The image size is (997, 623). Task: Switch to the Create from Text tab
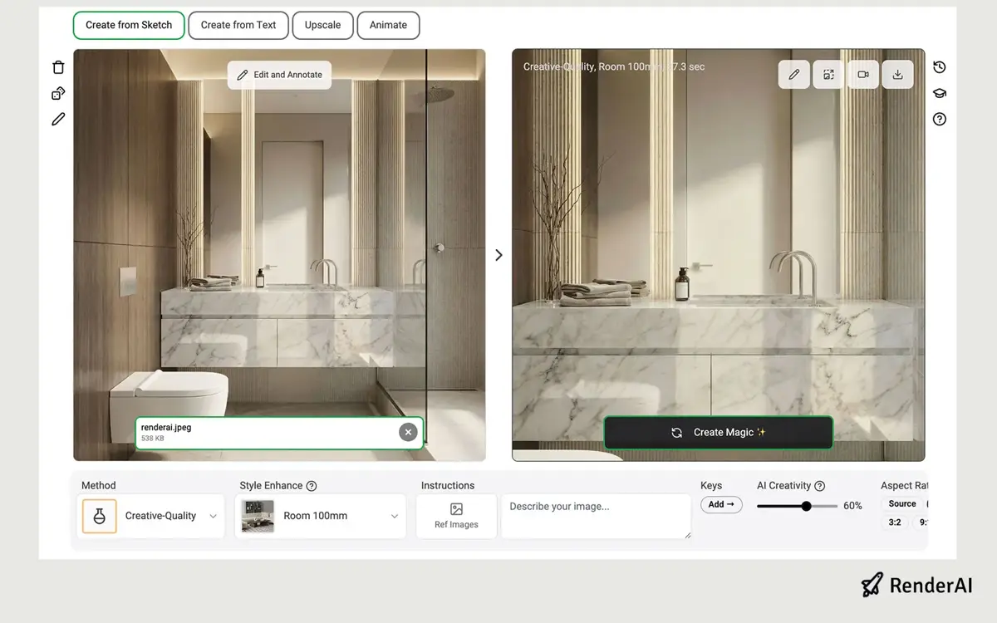pyautogui.click(x=238, y=25)
